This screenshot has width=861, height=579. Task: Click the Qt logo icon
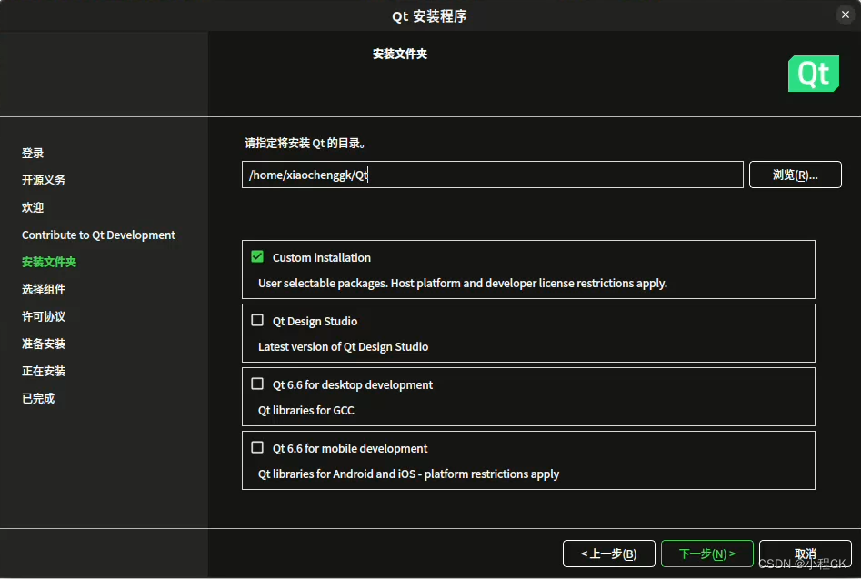coord(813,74)
